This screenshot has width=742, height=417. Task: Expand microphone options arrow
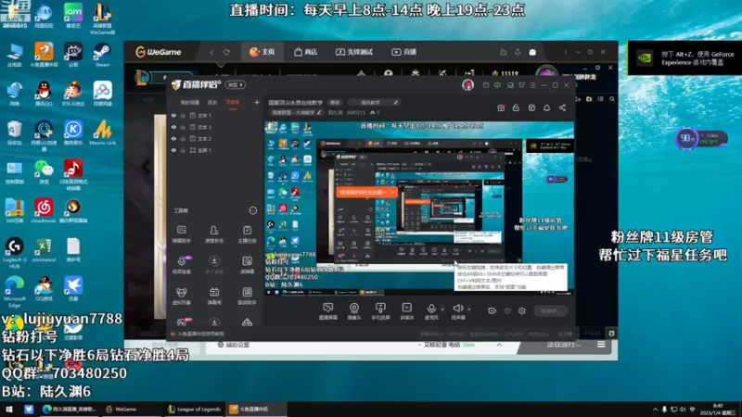click(442, 310)
